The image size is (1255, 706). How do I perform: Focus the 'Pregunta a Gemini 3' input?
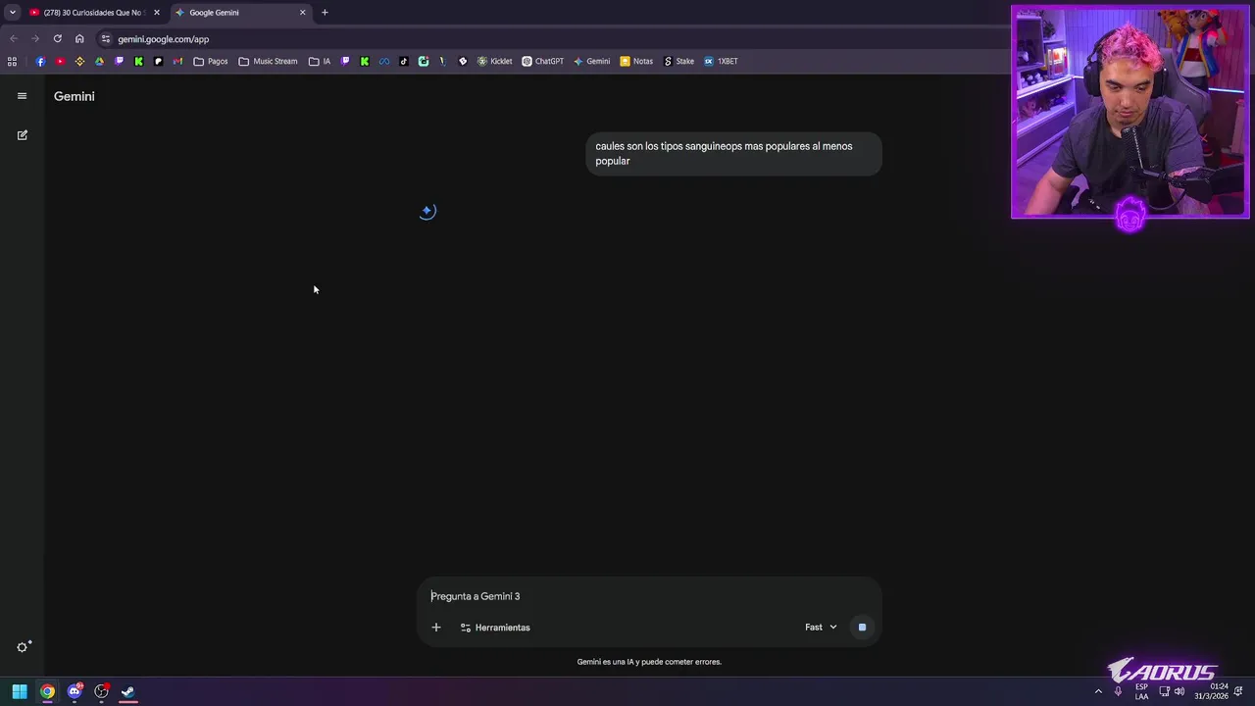pyautogui.click(x=649, y=596)
